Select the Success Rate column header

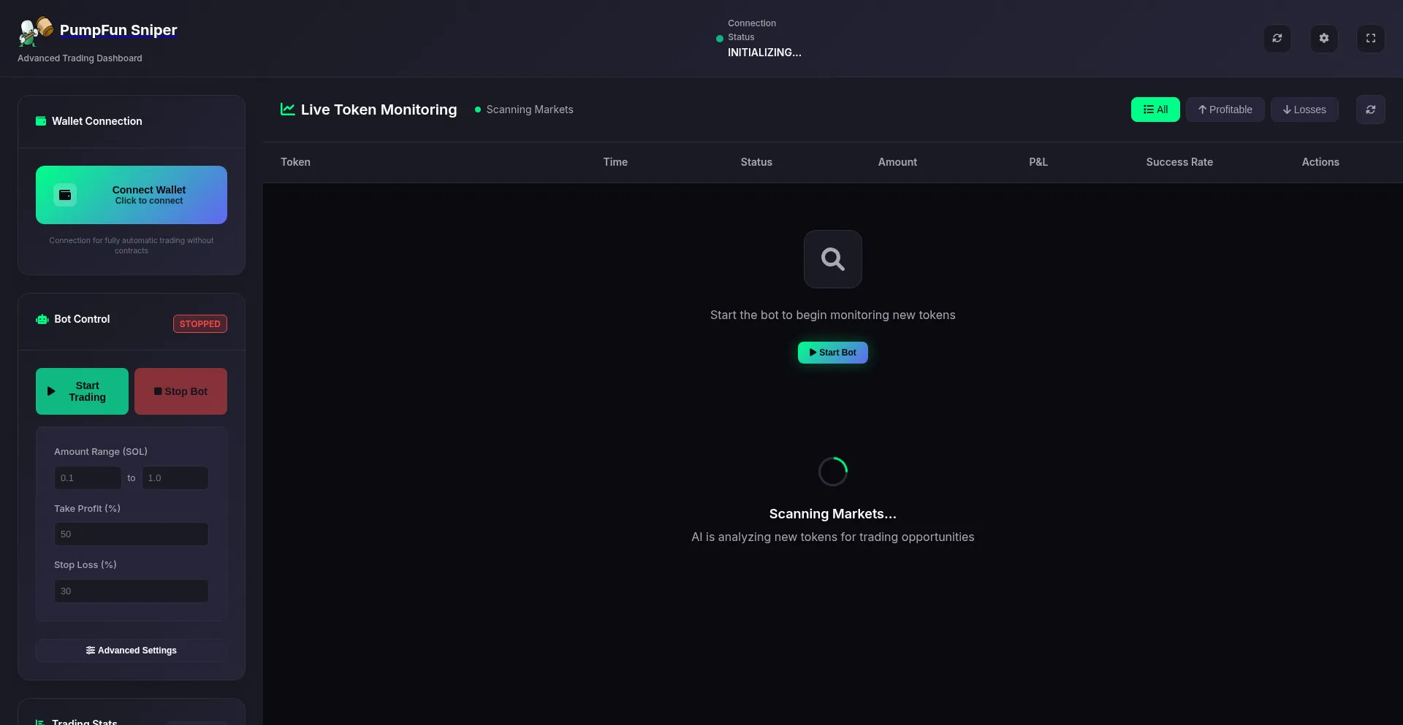[1179, 162]
